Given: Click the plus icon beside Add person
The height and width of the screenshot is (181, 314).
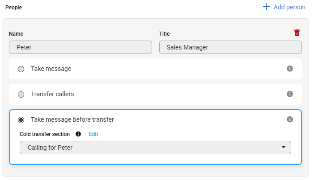Looking at the screenshot, I should [x=266, y=7].
